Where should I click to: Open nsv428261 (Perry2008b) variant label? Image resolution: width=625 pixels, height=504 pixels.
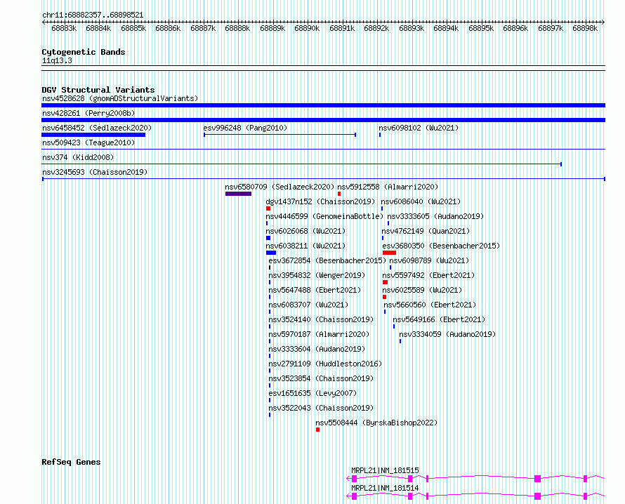(x=88, y=113)
